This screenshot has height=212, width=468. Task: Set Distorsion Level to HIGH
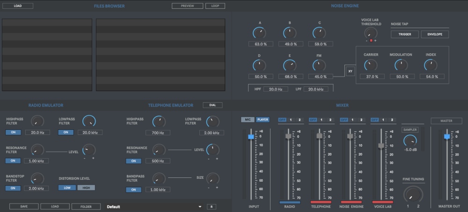(86, 188)
